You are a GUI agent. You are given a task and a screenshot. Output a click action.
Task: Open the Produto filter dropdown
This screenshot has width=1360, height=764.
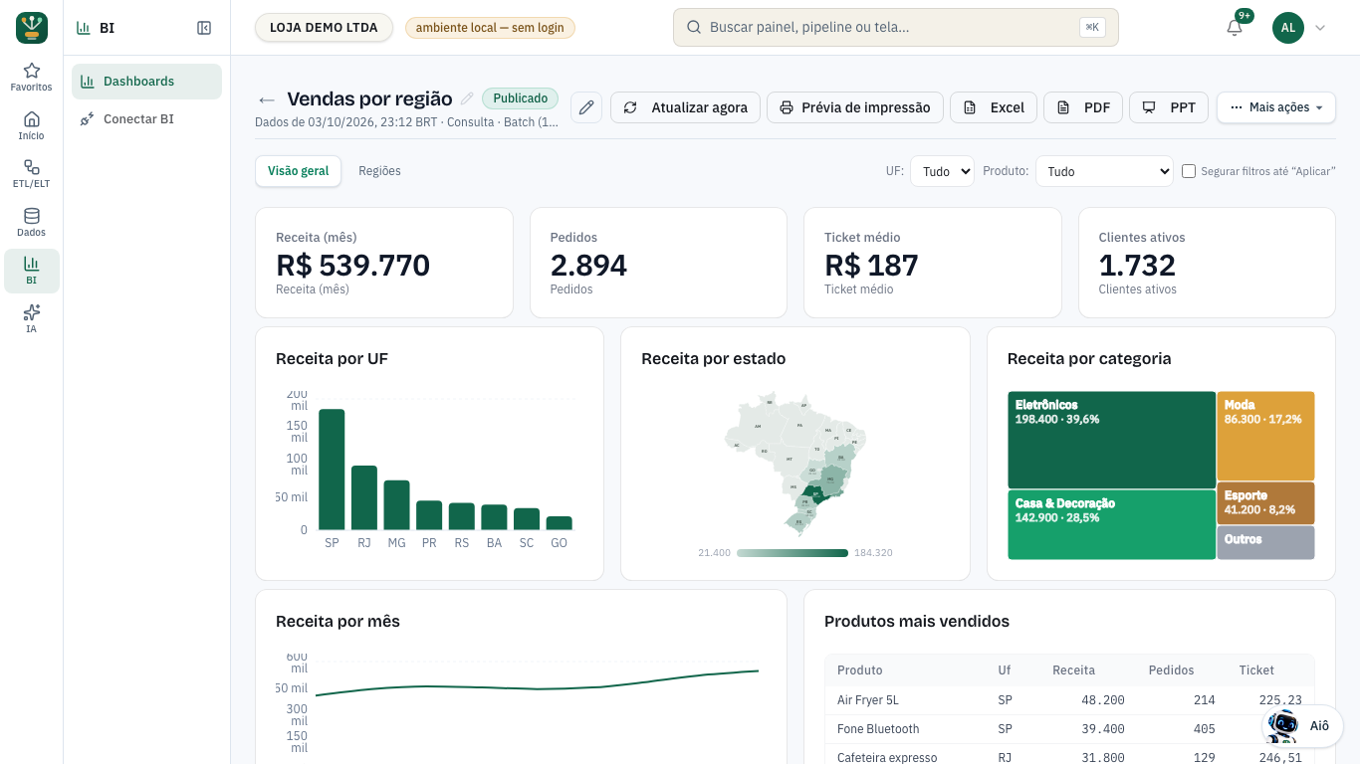click(1105, 171)
